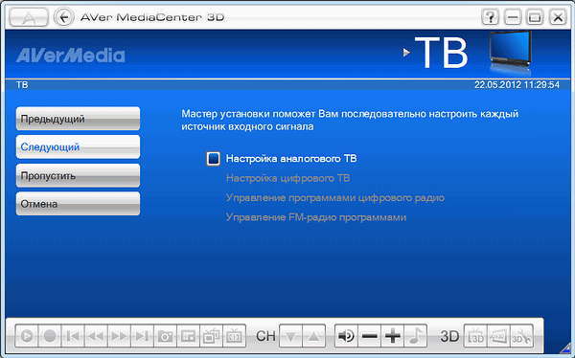Click the Следующий button
Screen dimensions: 575x358
coord(78,147)
